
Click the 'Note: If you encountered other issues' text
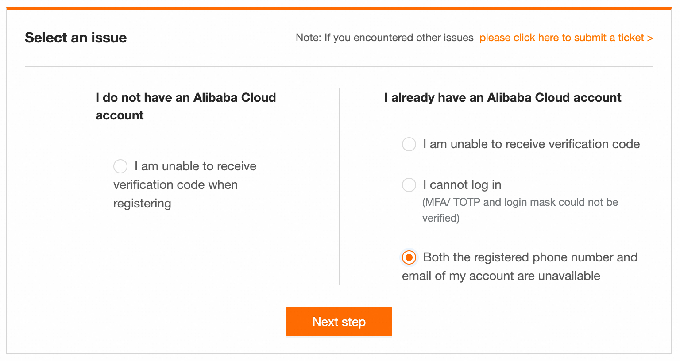coord(384,38)
